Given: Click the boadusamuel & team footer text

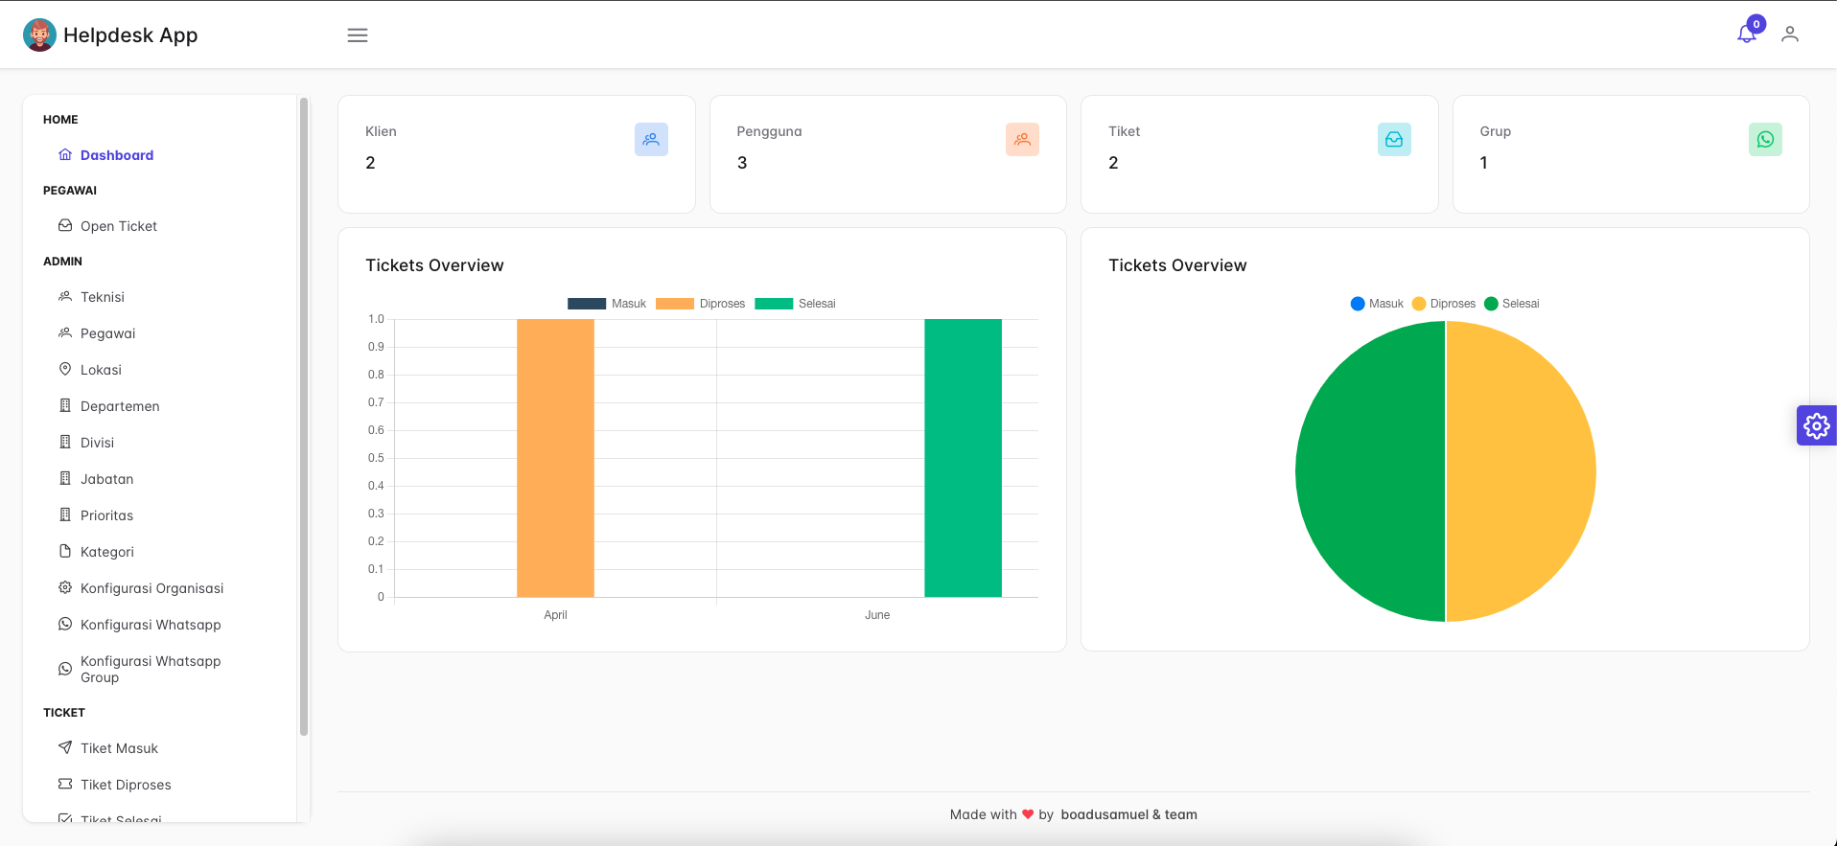Looking at the screenshot, I should (x=1128, y=814).
